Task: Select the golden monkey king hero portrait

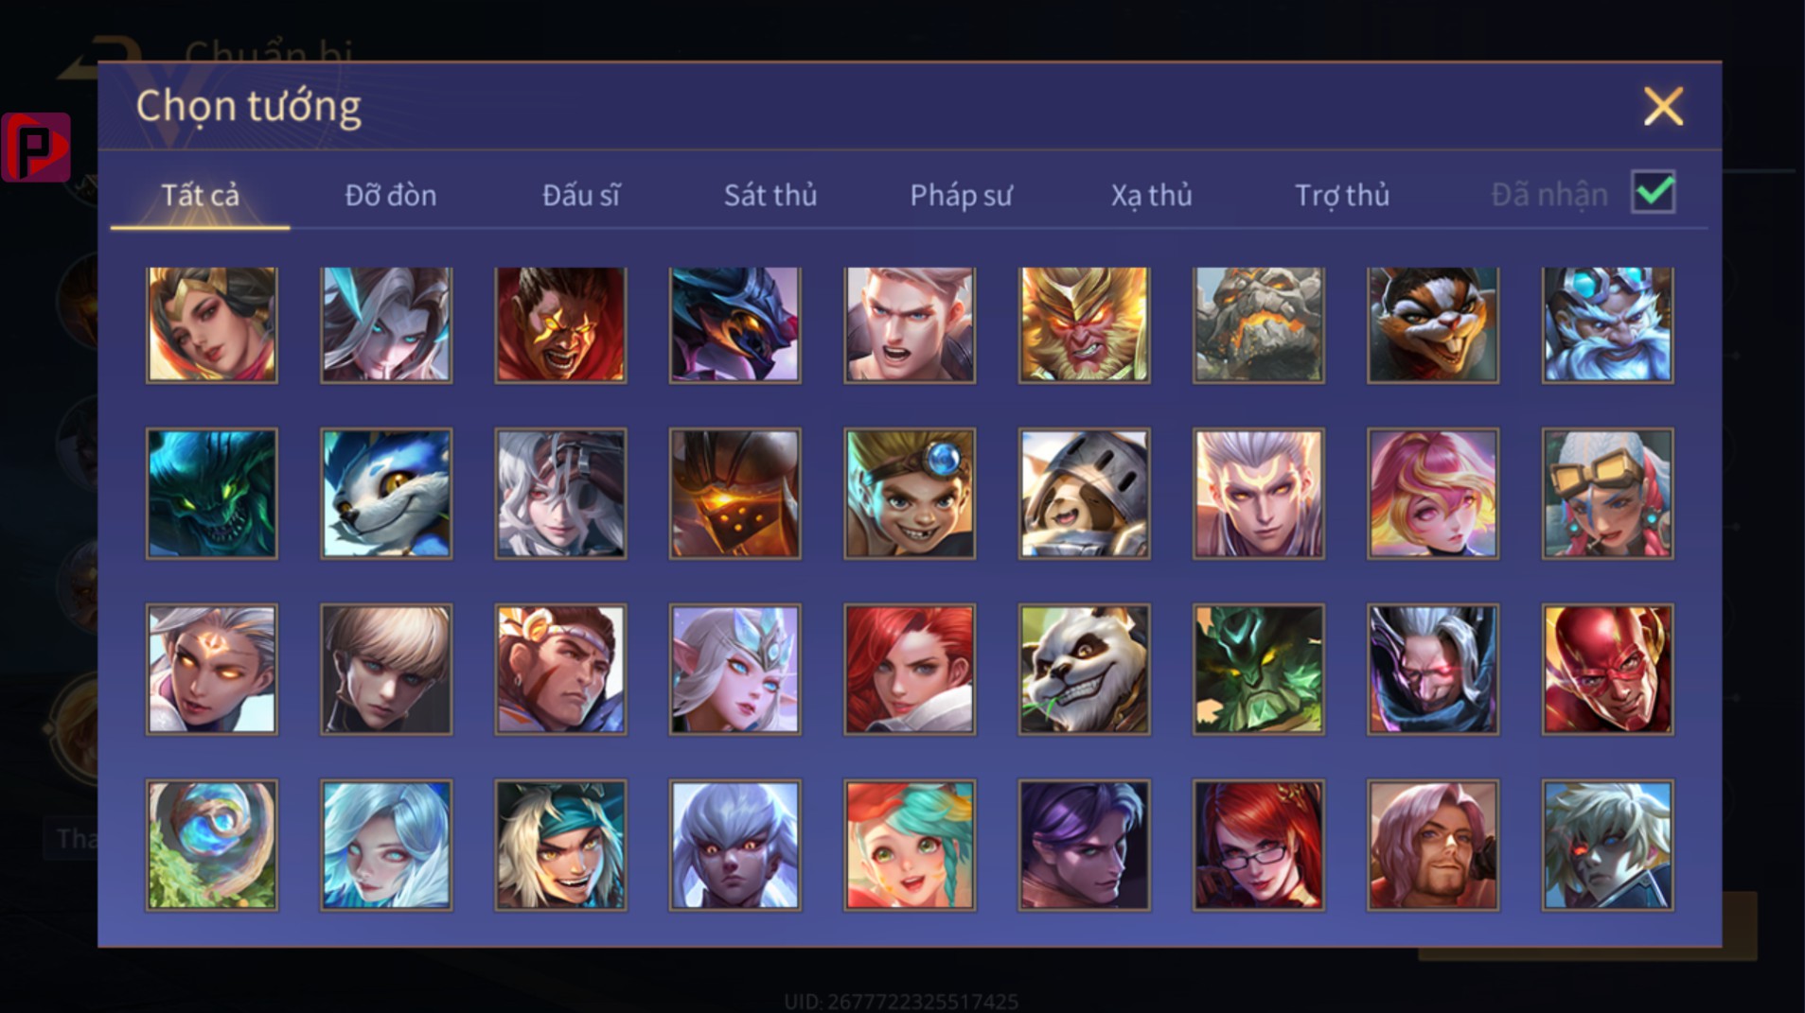Action: point(1084,324)
